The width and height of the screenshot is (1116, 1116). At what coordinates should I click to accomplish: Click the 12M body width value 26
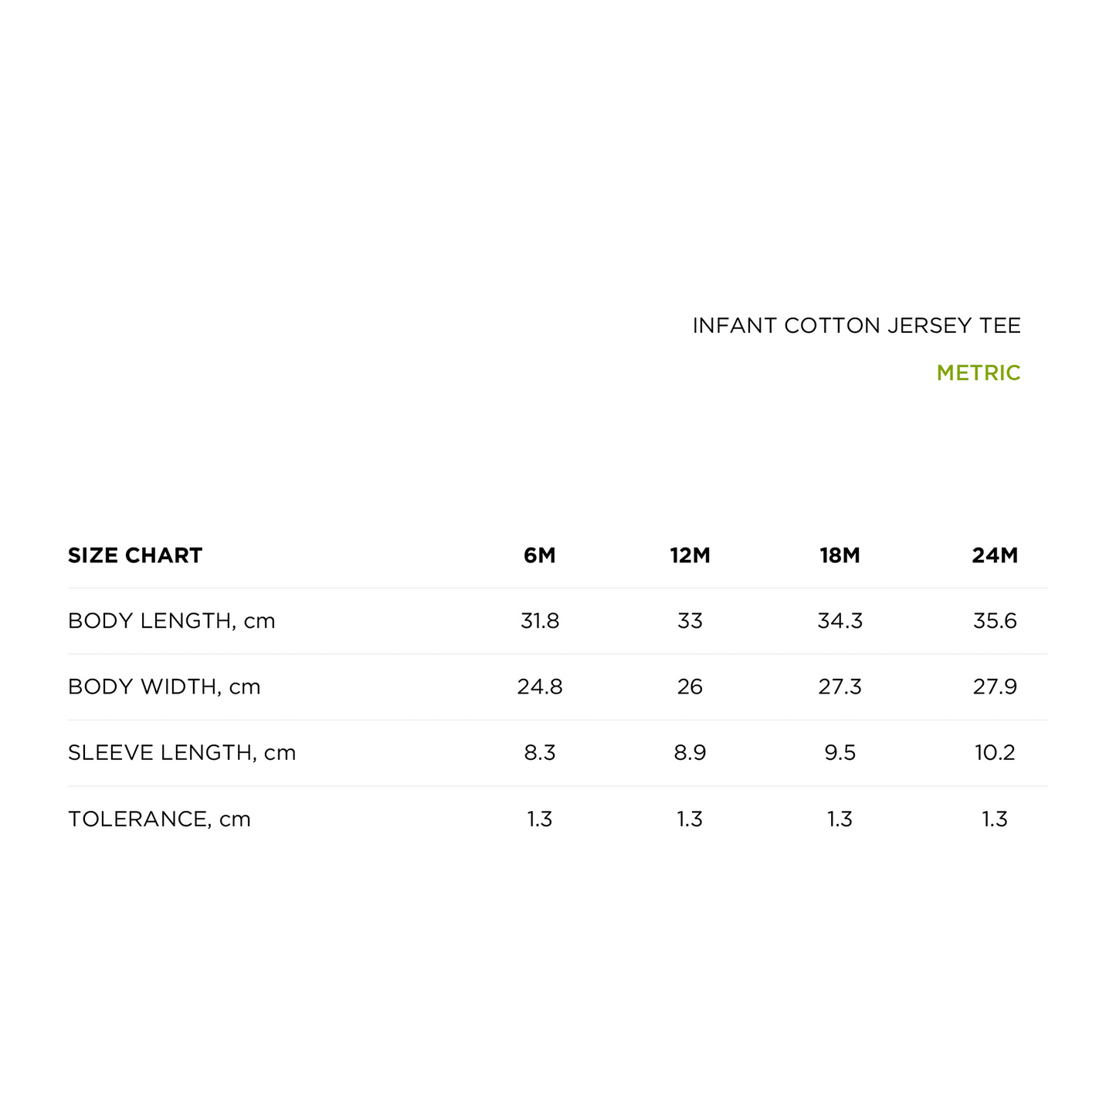click(690, 687)
